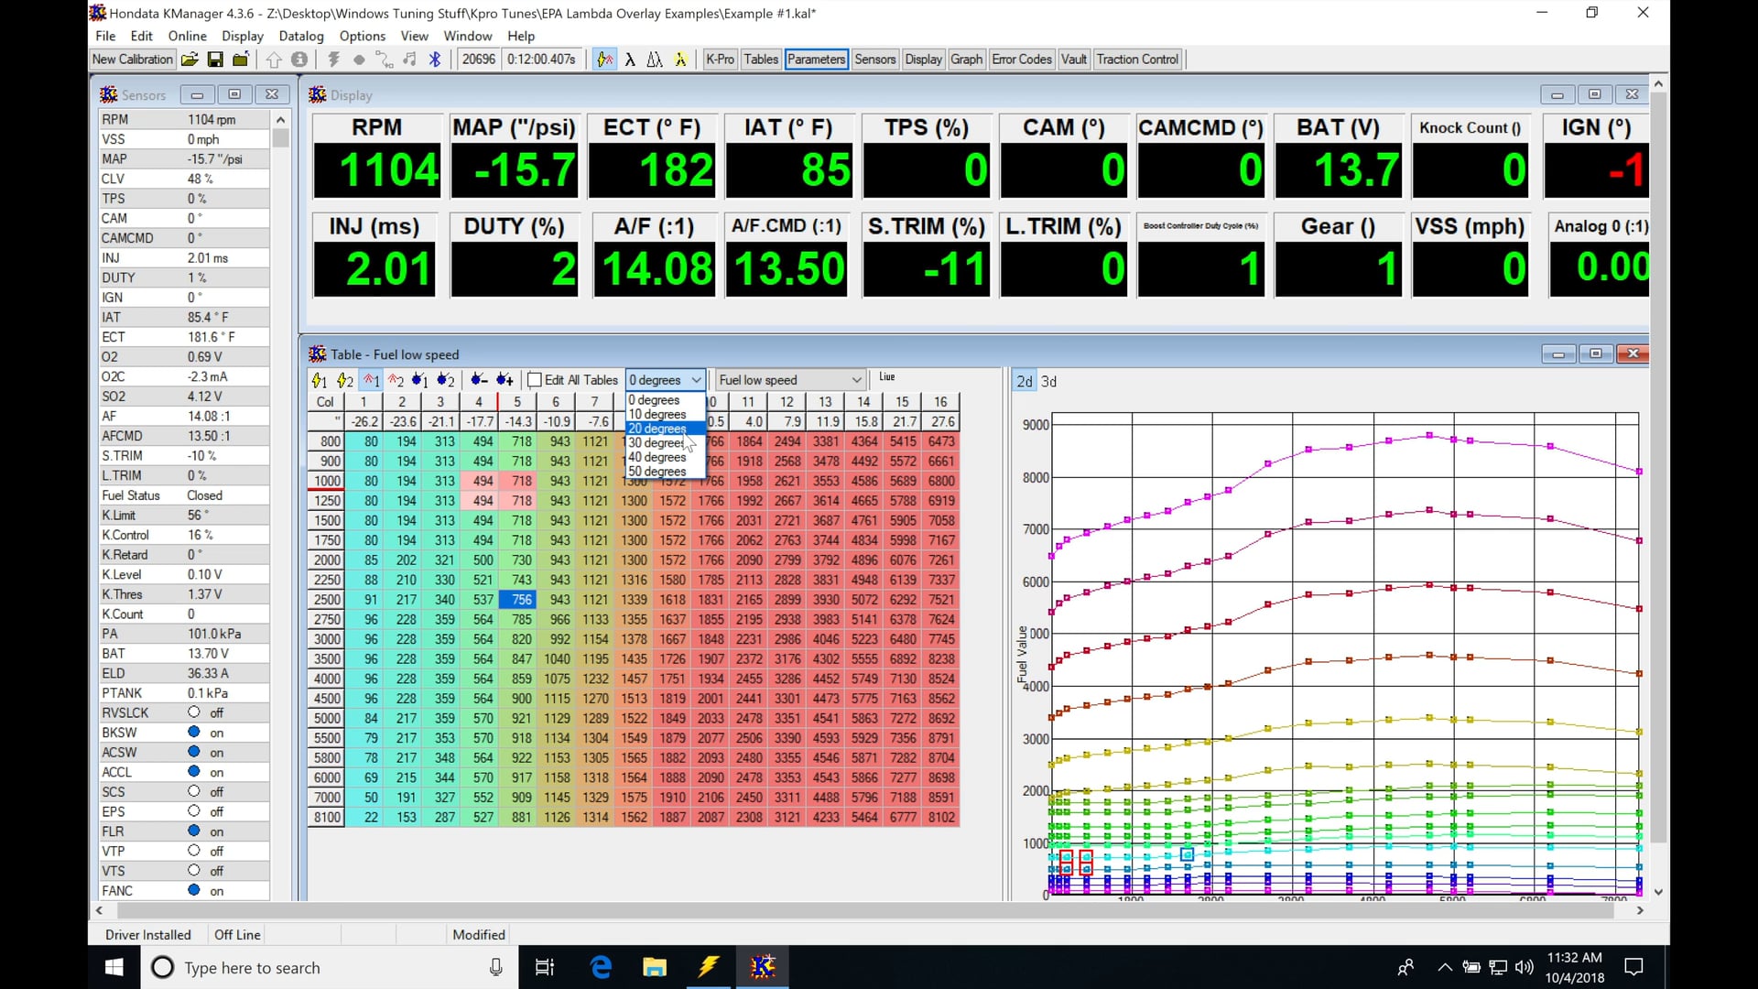1758x989 pixels.
Task: Toggle the VTS sensor indicator
Action: point(193,870)
